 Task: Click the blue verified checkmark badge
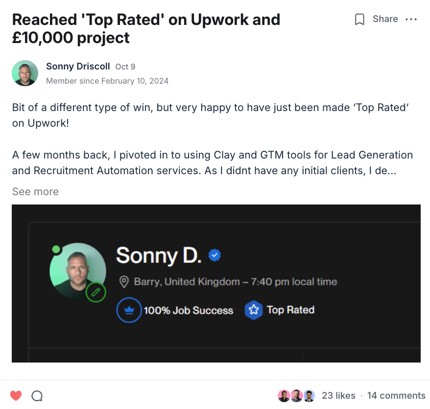click(x=215, y=255)
